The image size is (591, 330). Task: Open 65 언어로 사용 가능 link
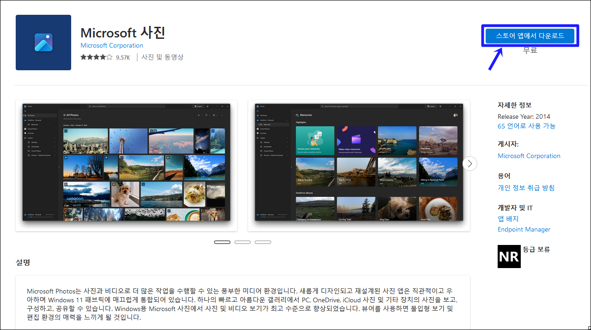(527, 126)
